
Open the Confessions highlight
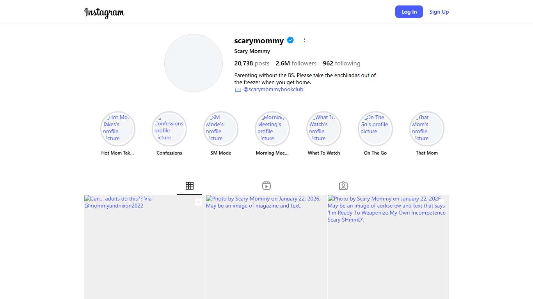click(x=169, y=129)
